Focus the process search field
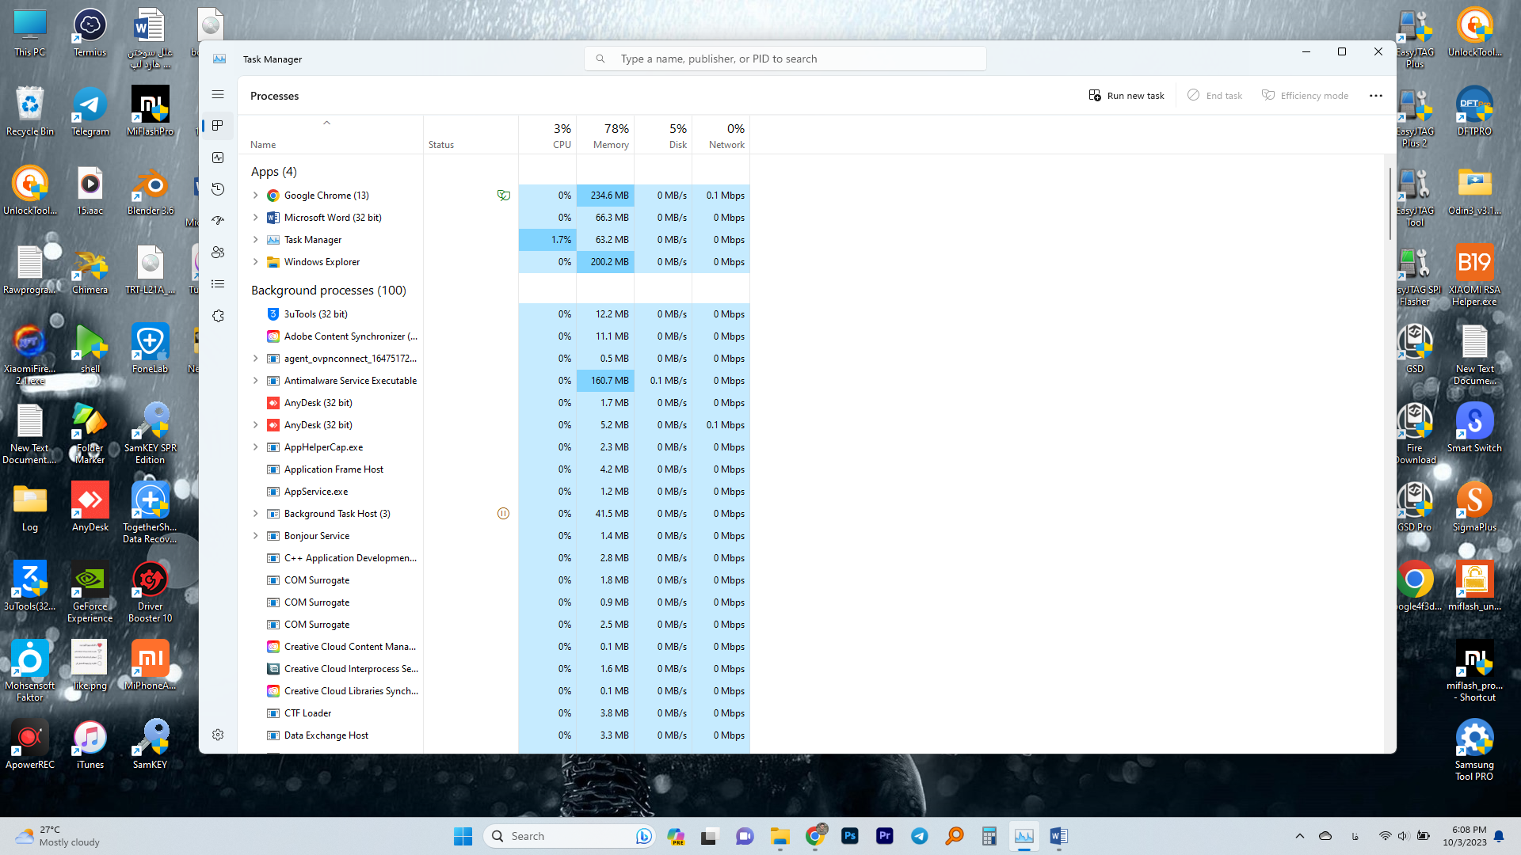This screenshot has height=855, width=1521. pyautogui.click(x=784, y=59)
